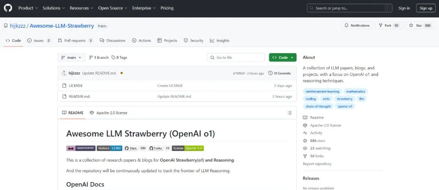The width and height of the screenshot is (439, 190).
Task: View the 886 stars link
Action: tap(314, 141)
